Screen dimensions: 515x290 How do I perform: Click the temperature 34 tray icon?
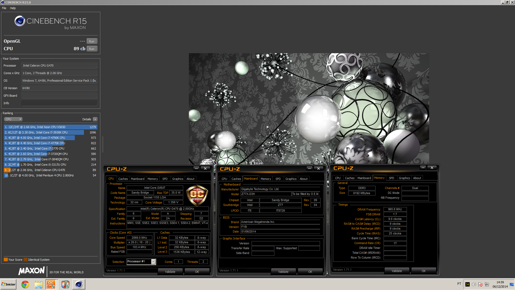tap(468, 284)
